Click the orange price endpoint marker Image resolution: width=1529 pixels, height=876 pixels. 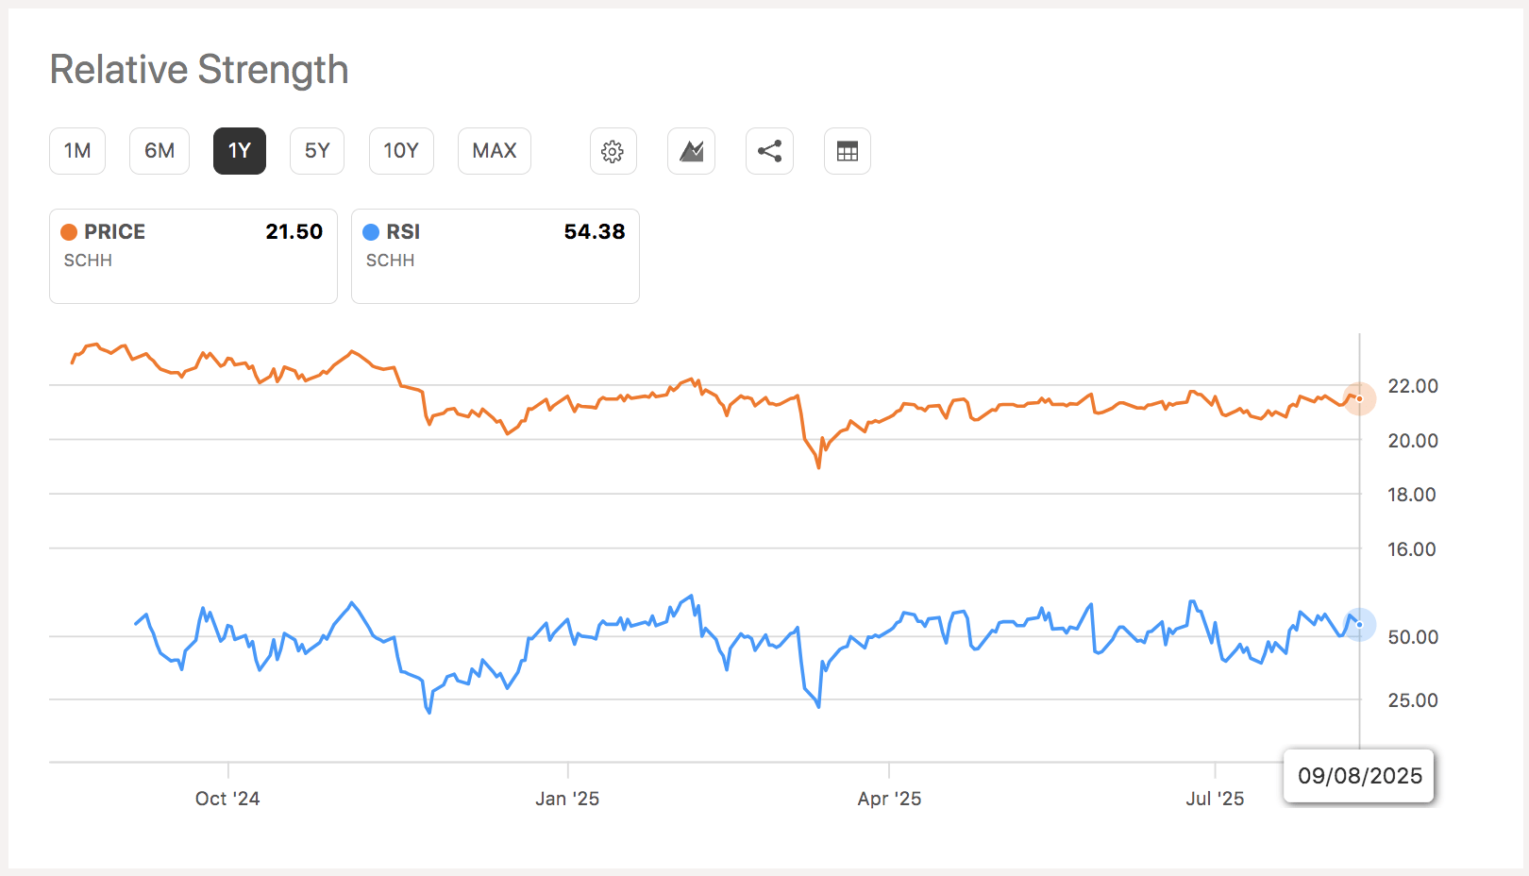[x=1359, y=399]
